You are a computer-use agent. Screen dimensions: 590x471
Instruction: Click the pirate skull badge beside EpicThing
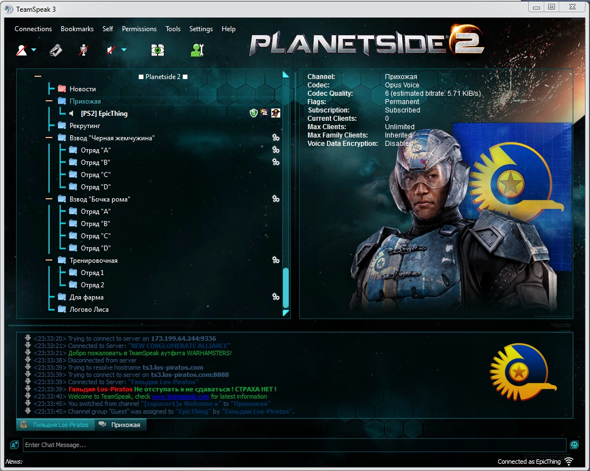click(x=276, y=113)
